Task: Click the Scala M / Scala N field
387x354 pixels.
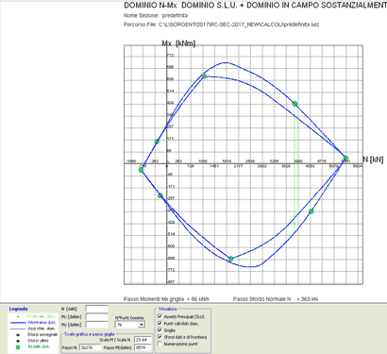Action: [142, 340]
